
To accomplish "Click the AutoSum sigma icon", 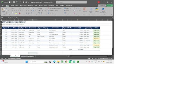I will click(74, 9).
